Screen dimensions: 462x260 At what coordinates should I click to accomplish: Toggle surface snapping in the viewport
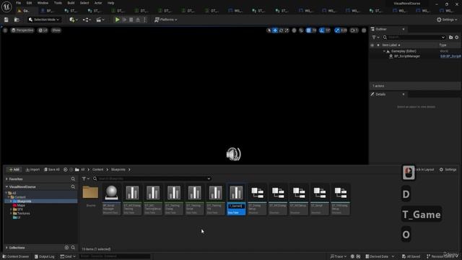[x=301, y=30]
